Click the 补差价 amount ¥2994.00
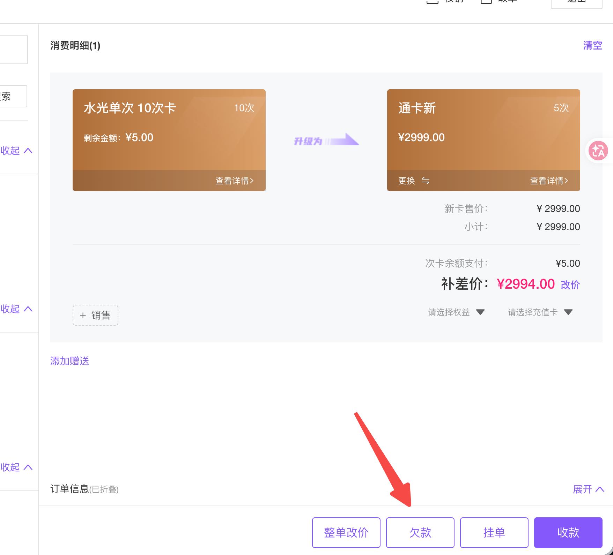Viewport: 613px width, 555px height. [526, 284]
